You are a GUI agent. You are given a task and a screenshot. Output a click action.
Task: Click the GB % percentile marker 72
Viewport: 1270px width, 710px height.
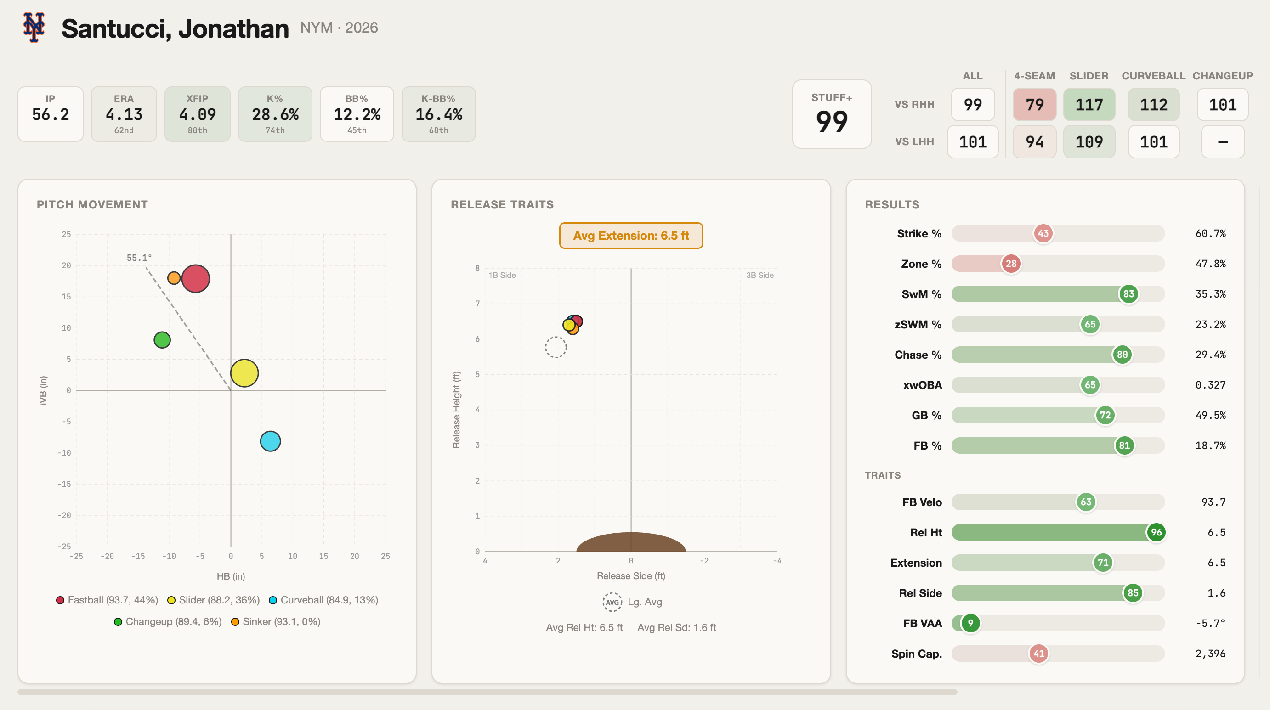pos(1106,415)
